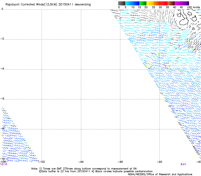
Task: Click the longitude label '-102'
Action: [x=42, y=162]
